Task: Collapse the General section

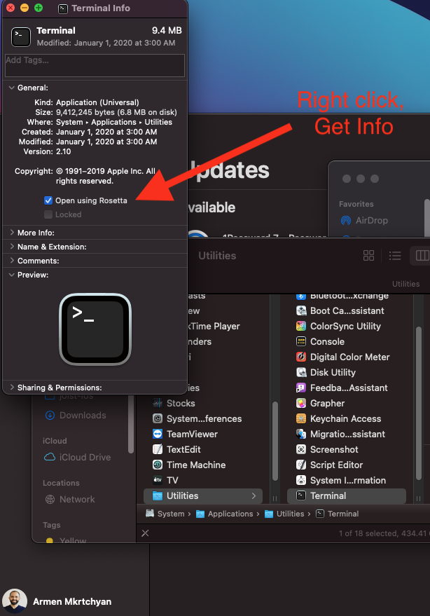Action: [11, 88]
